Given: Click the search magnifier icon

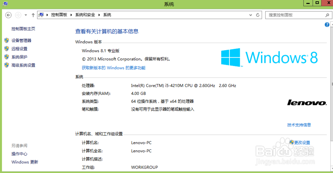Looking at the screenshot, I should pos(327,15).
